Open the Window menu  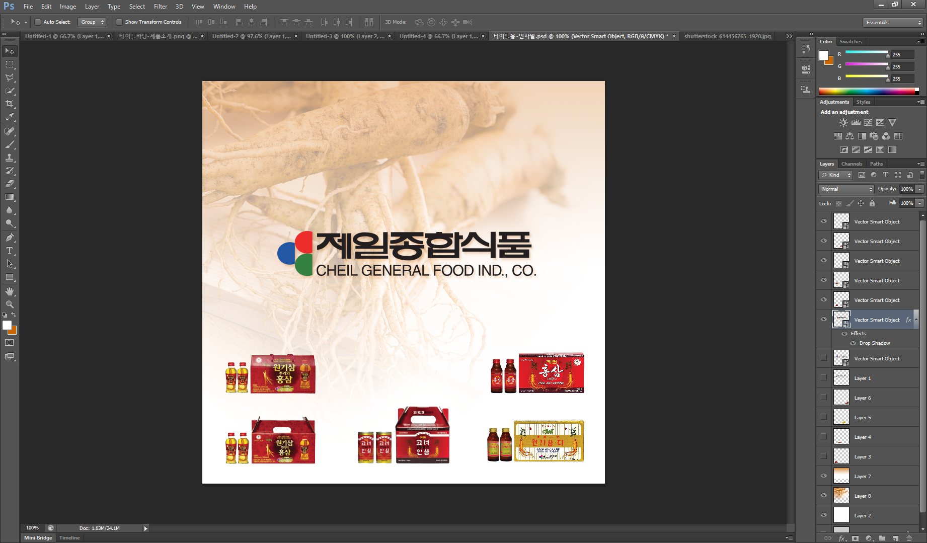(224, 7)
